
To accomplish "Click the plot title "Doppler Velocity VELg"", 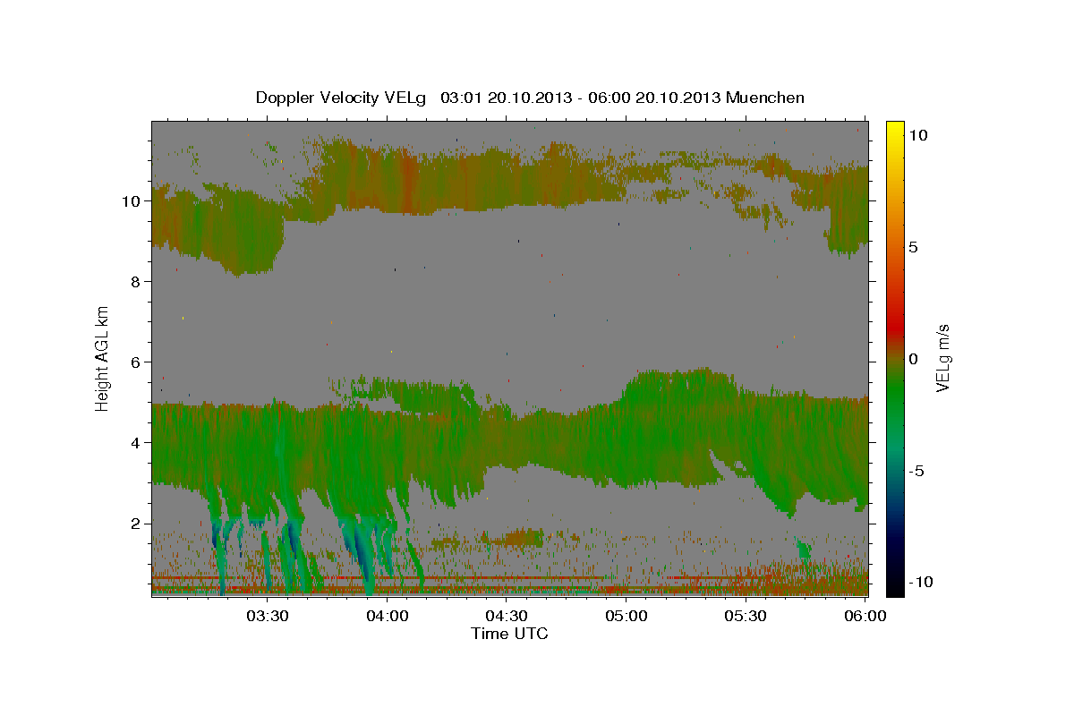I will pyautogui.click(x=343, y=98).
